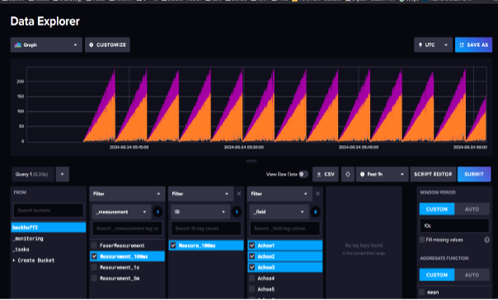This screenshot has width=498, height=300.
Task: Click the refresh icon beside CSV
Action: pyautogui.click(x=347, y=174)
